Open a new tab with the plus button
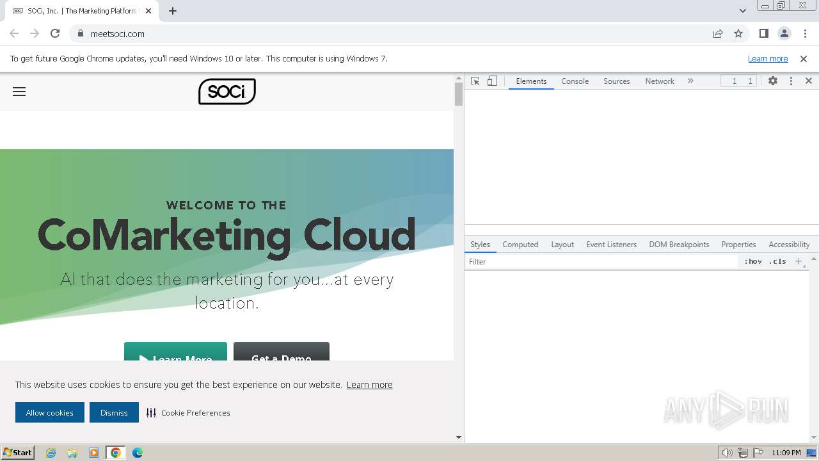The height and width of the screenshot is (461, 819). click(173, 11)
